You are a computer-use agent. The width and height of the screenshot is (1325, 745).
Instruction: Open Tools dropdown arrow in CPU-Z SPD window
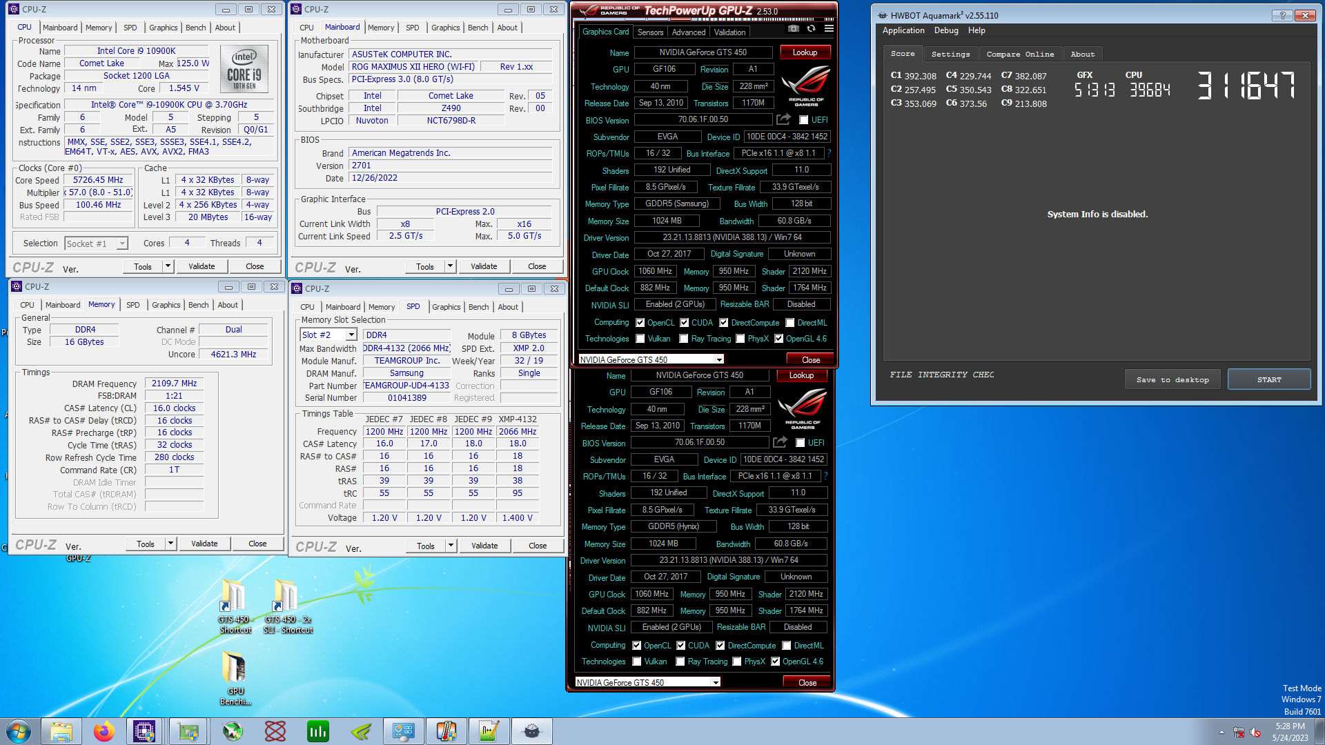click(x=450, y=546)
